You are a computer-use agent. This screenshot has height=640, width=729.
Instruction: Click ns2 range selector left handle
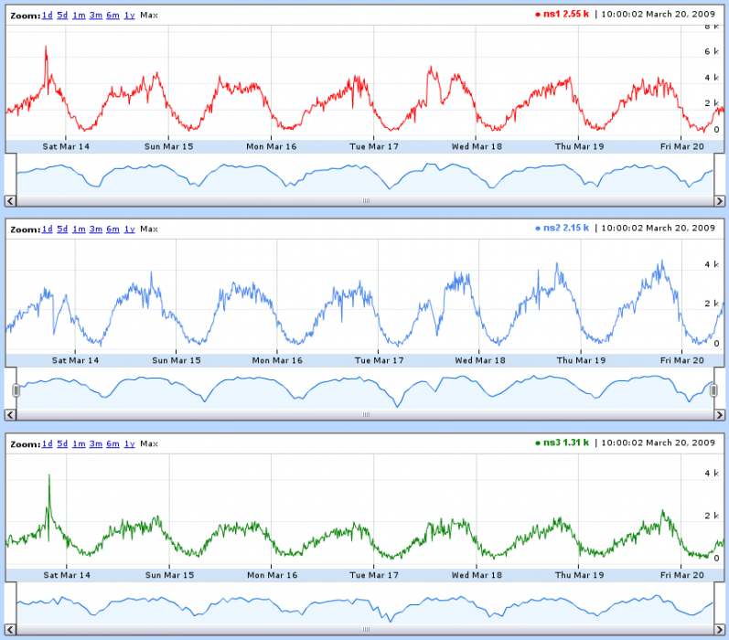pyautogui.click(x=16, y=390)
